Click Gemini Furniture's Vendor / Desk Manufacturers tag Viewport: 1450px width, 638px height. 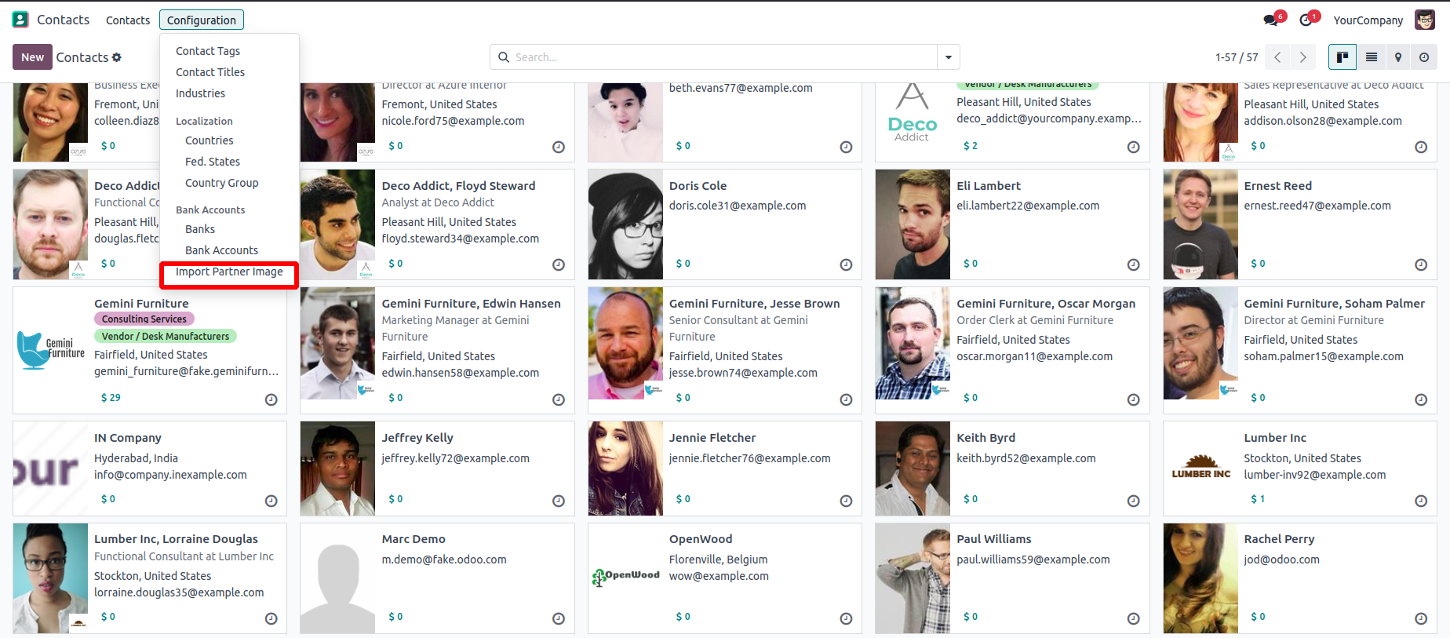[x=166, y=336]
